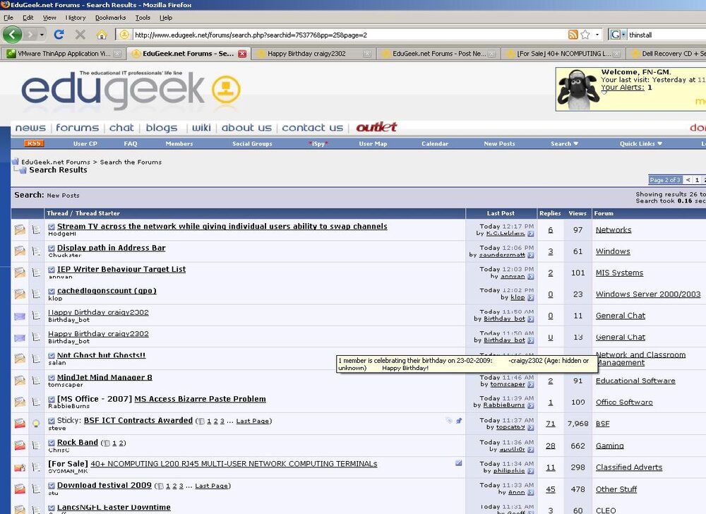Jump to first unread in Display path thread

pos(52,248)
